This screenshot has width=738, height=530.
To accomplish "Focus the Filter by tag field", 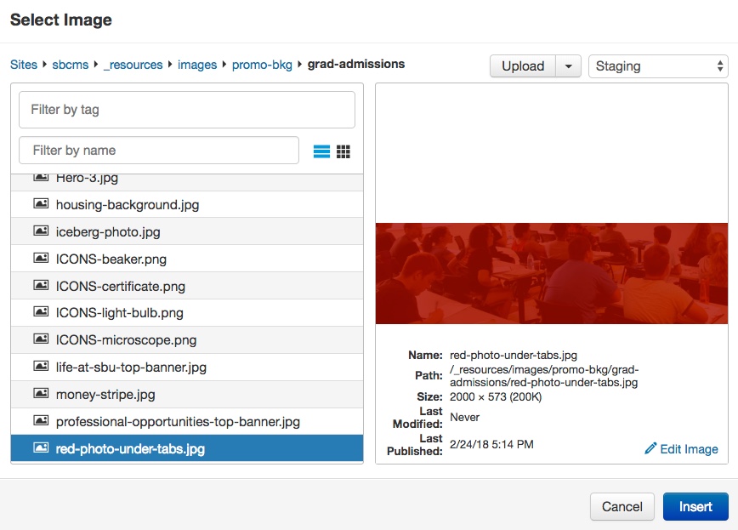I will (x=186, y=110).
